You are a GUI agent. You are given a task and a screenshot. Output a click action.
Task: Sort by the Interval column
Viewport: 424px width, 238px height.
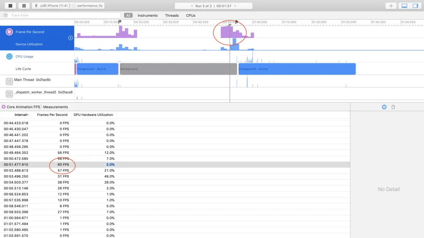22,115
